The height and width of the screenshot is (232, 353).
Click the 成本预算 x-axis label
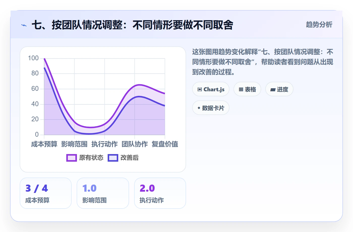pyautogui.click(x=44, y=144)
